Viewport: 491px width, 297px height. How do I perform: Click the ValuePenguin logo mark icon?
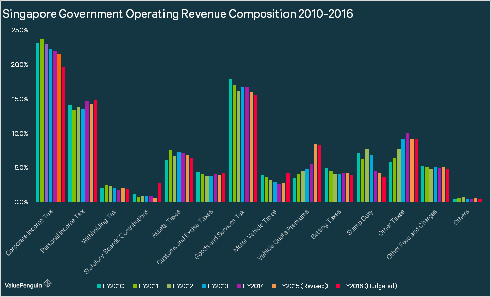pyautogui.click(x=47, y=284)
